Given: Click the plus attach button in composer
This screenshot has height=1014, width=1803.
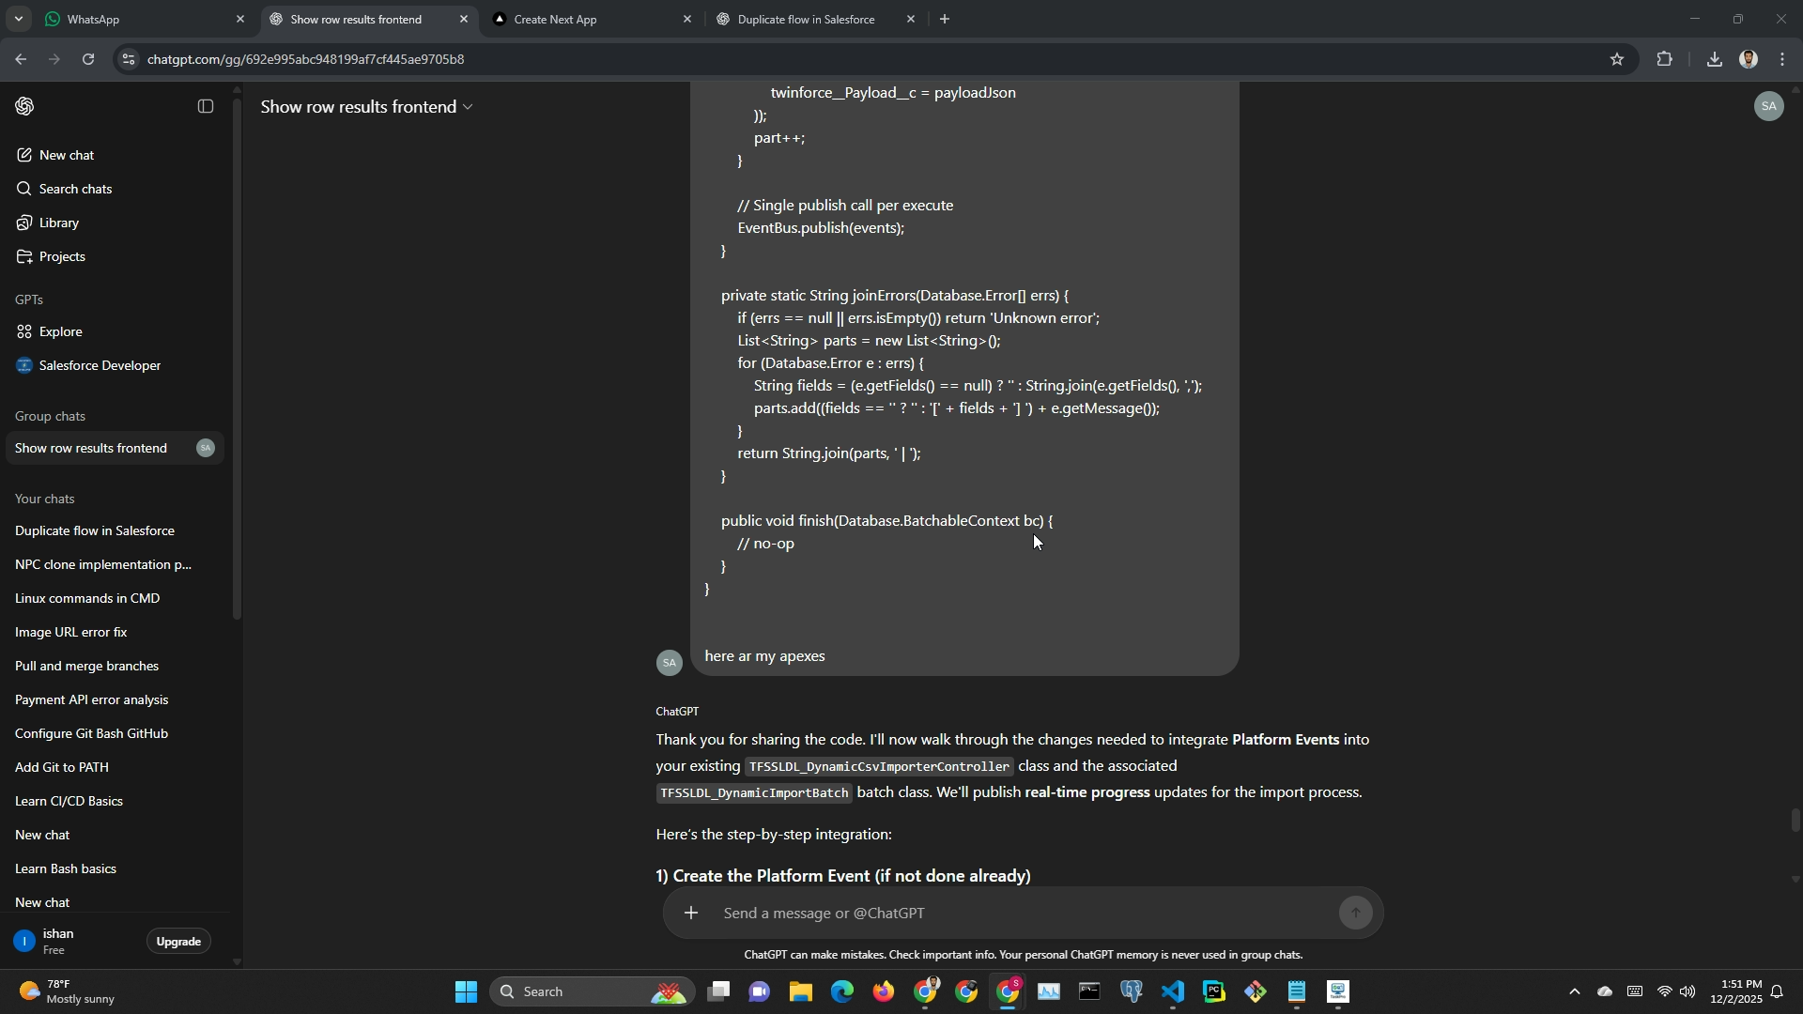Looking at the screenshot, I should tap(691, 913).
